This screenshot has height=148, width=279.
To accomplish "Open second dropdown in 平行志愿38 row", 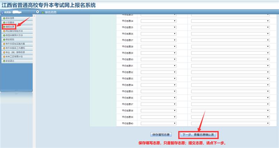I will [x=231, y=110].
